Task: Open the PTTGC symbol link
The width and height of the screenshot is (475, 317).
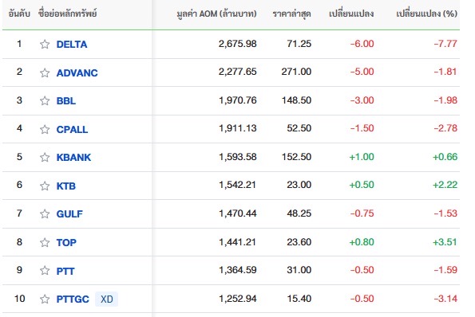Action: click(x=73, y=299)
